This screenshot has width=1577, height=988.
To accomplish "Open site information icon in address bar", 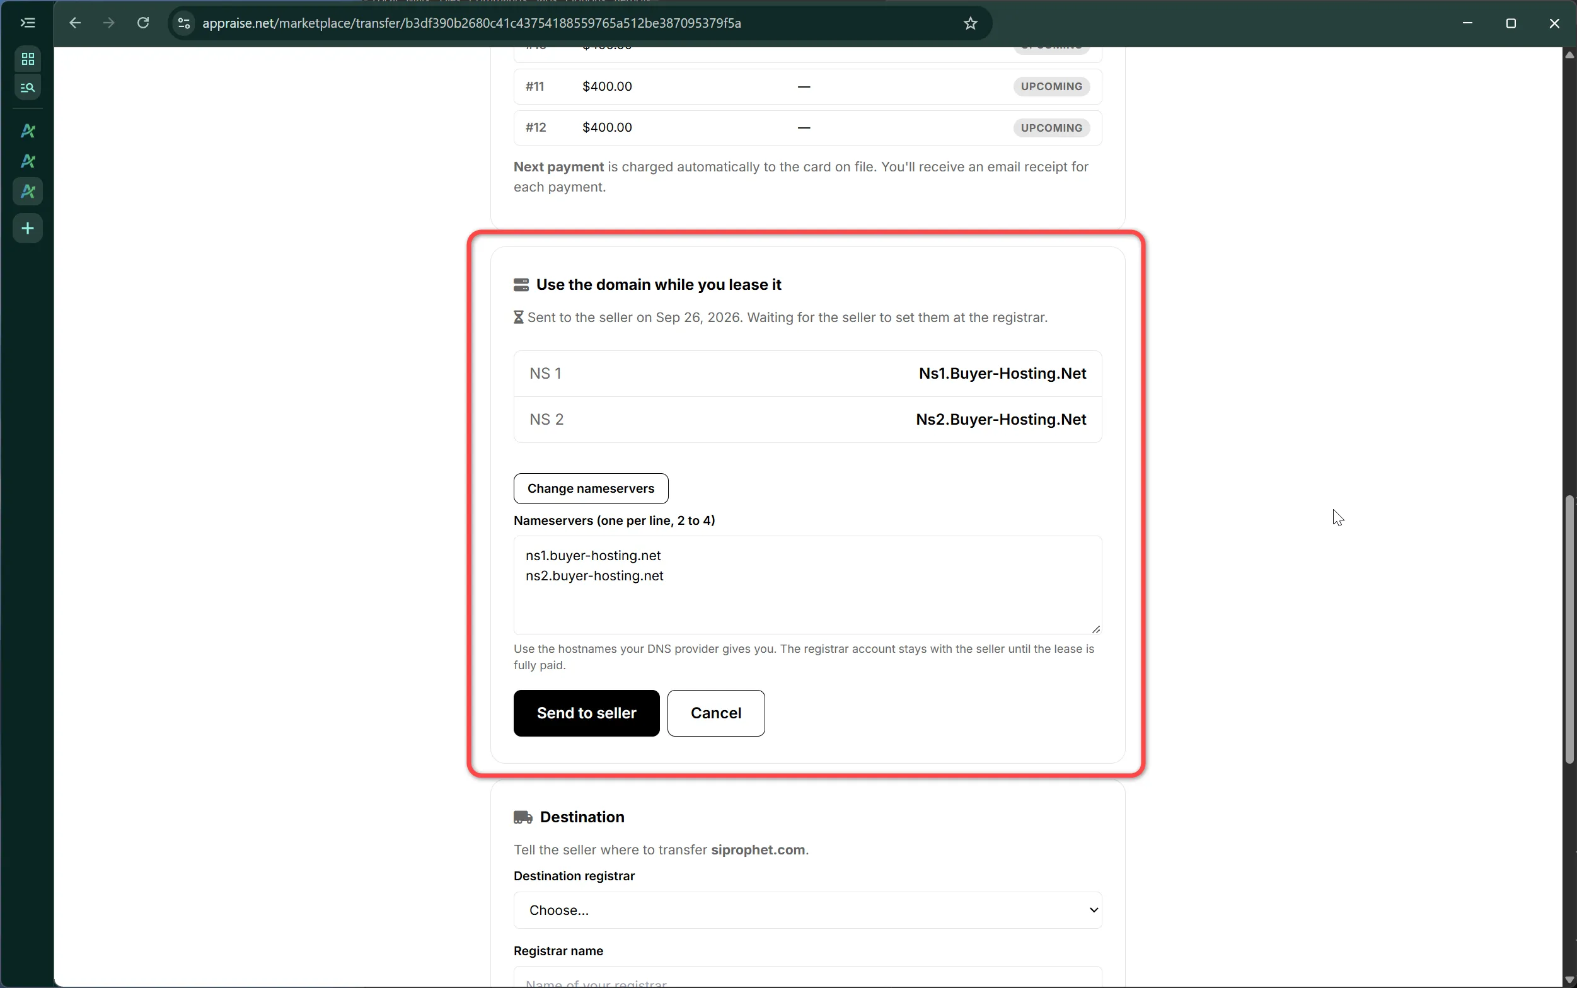I will (184, 23).
